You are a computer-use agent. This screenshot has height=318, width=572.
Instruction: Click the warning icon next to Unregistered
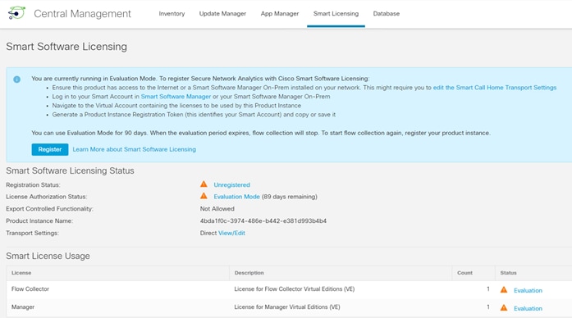pos(204,184)
